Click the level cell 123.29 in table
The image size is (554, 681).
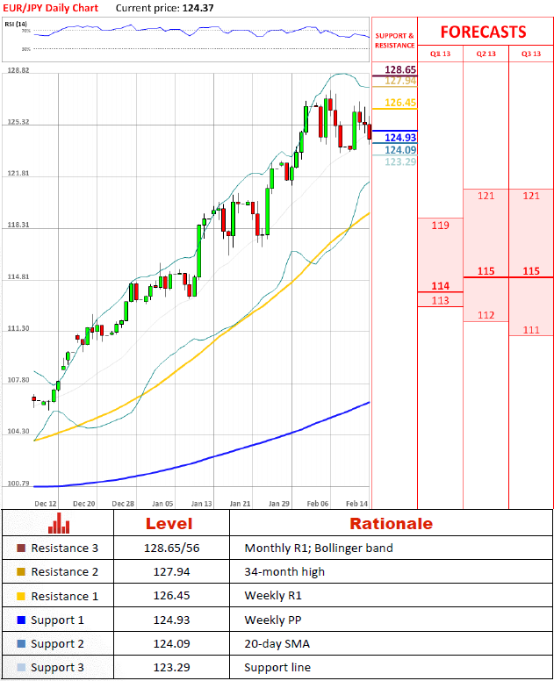[171, 667]
